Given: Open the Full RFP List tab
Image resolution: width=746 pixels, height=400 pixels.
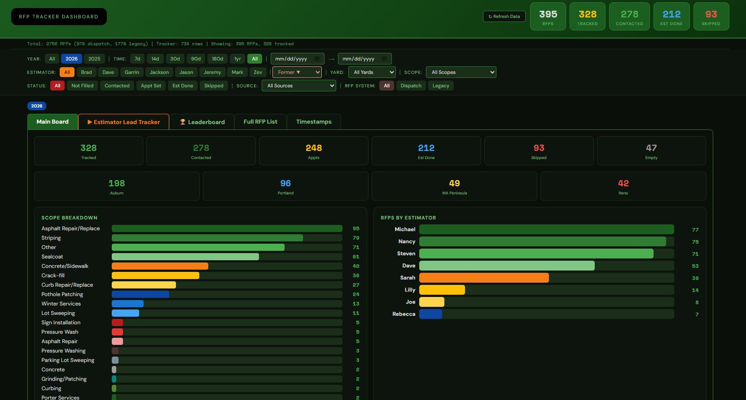Looking at the screenshot, I should tap(260, 122).
